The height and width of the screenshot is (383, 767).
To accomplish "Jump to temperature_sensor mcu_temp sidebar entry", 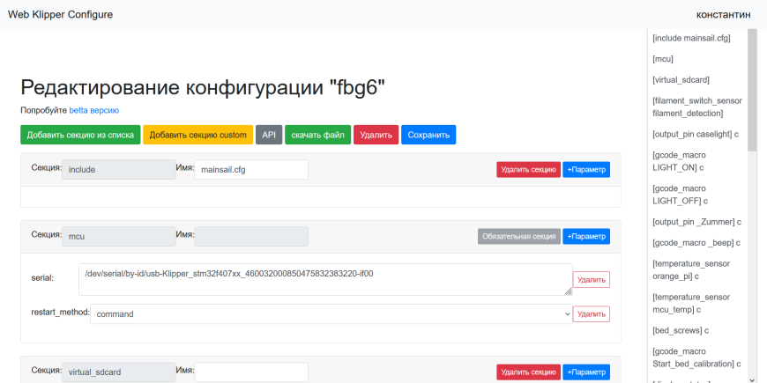I will click(691, 304).
